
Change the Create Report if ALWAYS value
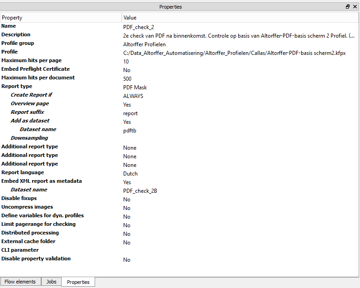click(133, 96)
